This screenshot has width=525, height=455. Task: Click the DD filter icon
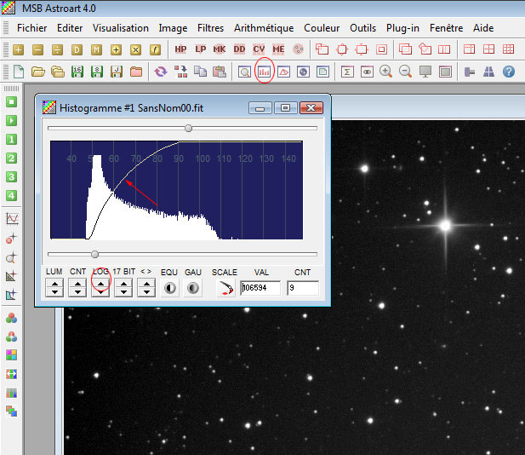pyautogui.click(x=239, y=49)
